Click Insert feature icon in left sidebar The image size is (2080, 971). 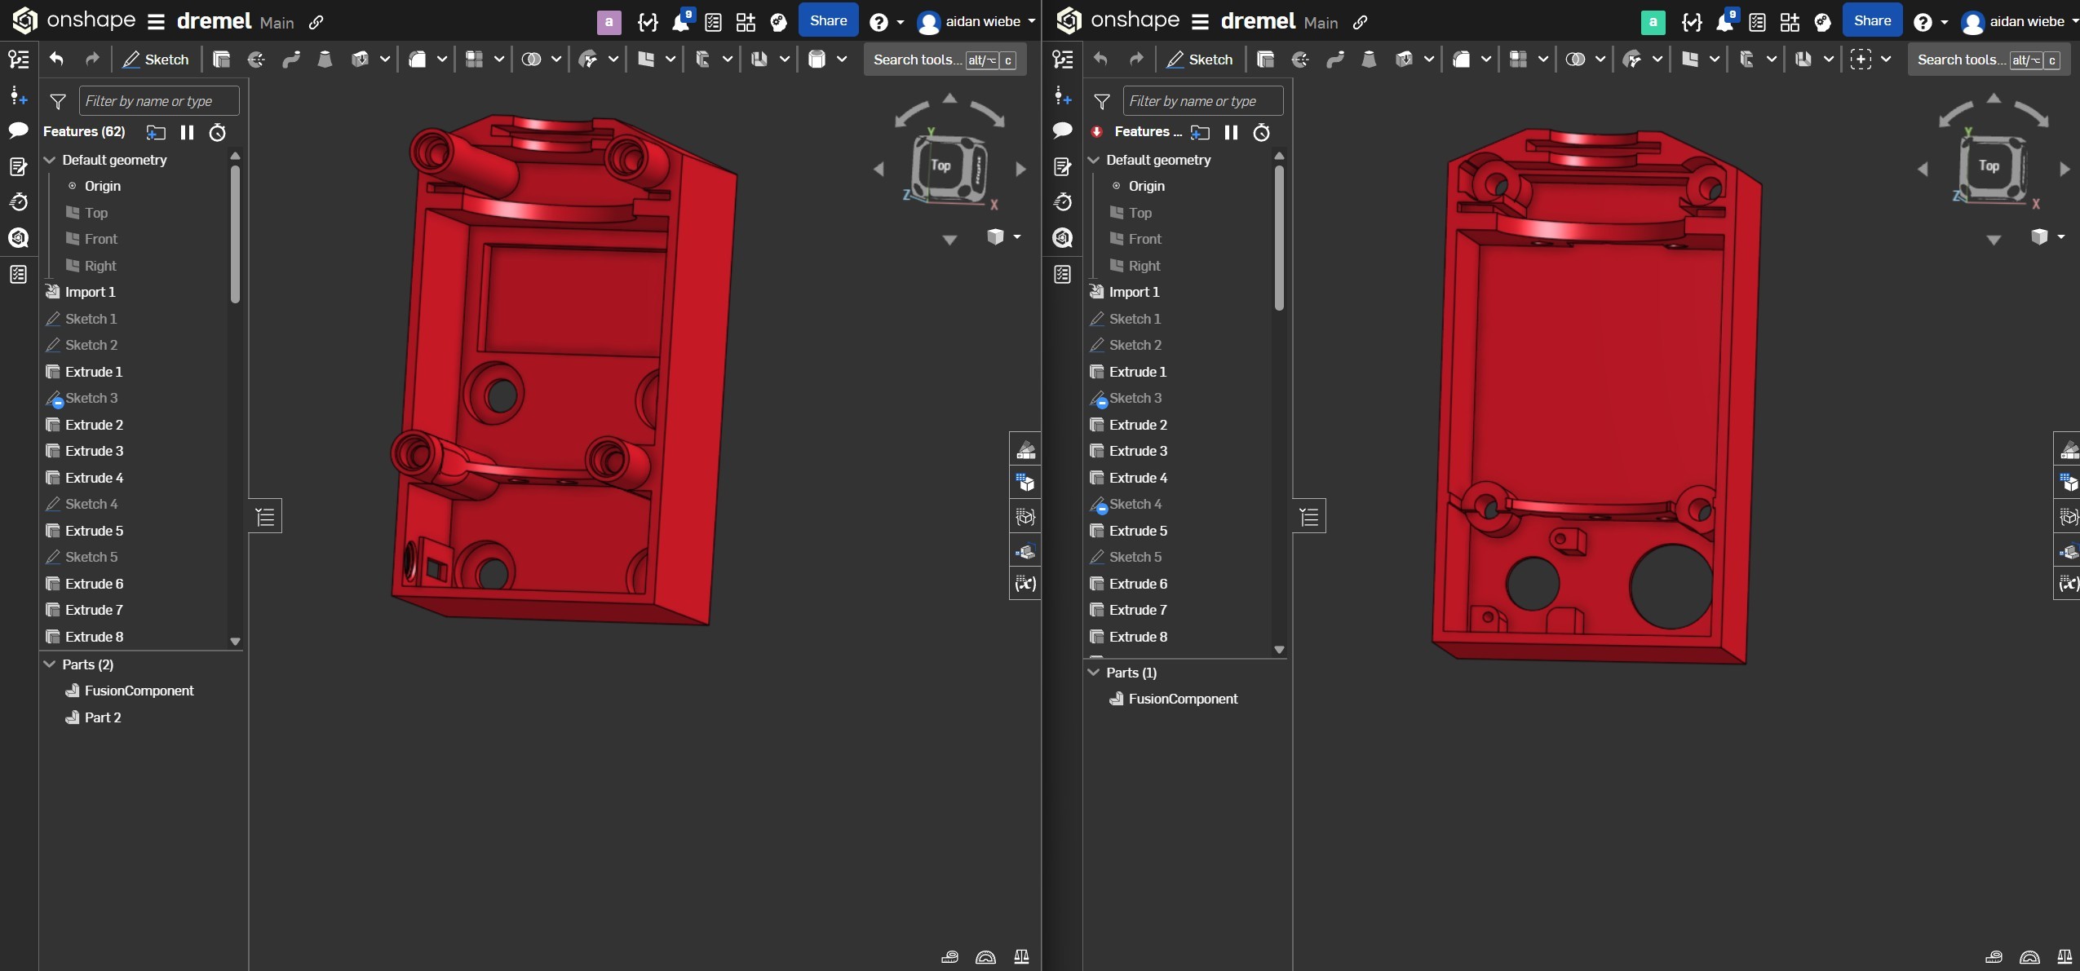[18, 95]
